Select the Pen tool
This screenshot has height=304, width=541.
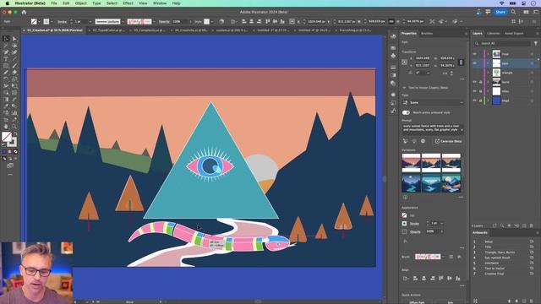[6, 52]
